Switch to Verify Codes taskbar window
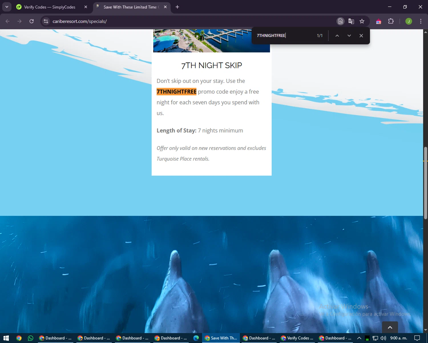 (x=297, y=338)
